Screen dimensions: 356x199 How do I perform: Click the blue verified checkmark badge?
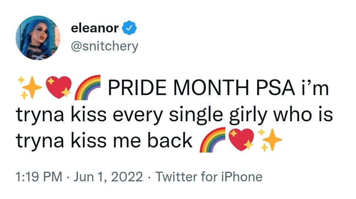[x=129, y=28]
